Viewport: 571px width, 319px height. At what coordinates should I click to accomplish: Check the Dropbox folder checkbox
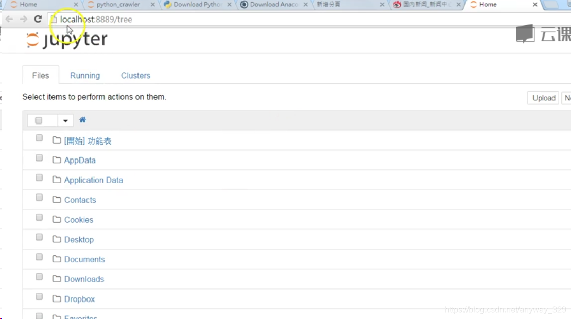point(39,296)
